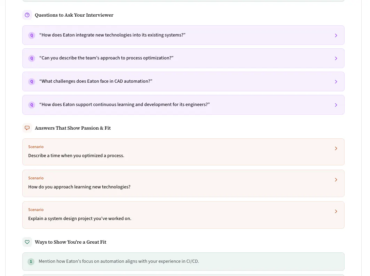Open the scenario “Explain a system design project you've worked on.”
Image resolution: width=370 pixels, height=276 pixels.
[183, 215]
